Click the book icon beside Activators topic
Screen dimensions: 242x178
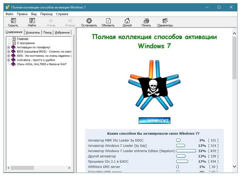(13, 60)
